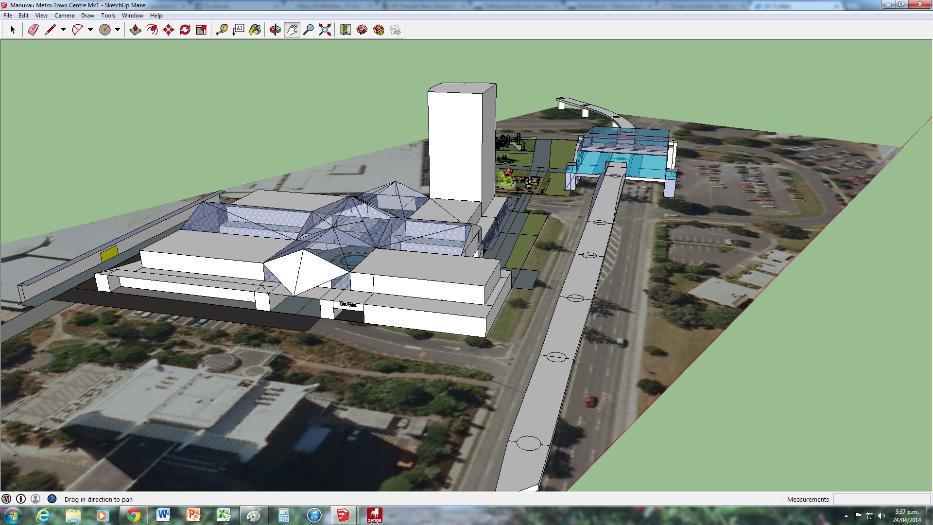Activate the Move tool
This screenshot has width=933, height=525.
coord(169,30)
